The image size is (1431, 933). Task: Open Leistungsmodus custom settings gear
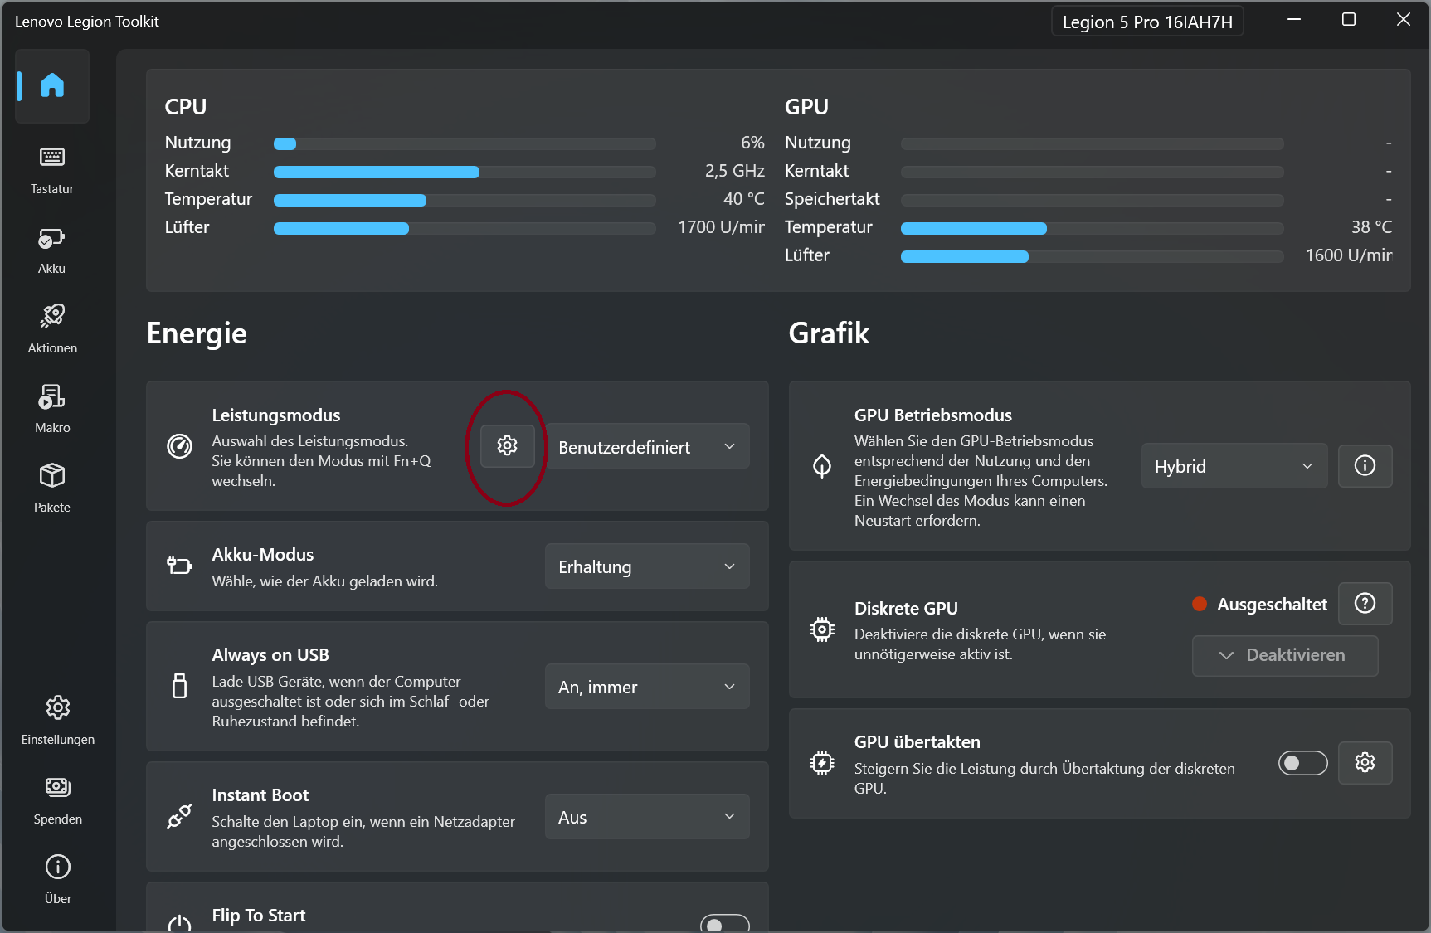point(507,446)
